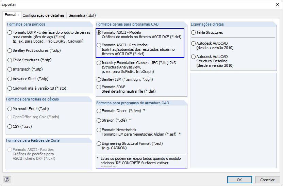Pick the Intergraph (*.stp) option
This screenshot has height=186, width=283.
coord(10,69)
